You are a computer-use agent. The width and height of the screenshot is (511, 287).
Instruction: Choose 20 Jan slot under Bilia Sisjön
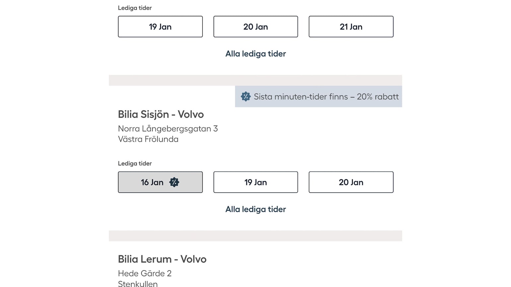pyautogui.click(x=351, y=182)
